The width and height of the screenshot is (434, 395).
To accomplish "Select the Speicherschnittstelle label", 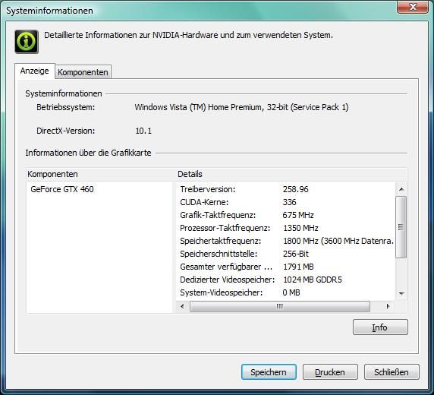I will 219,254.
